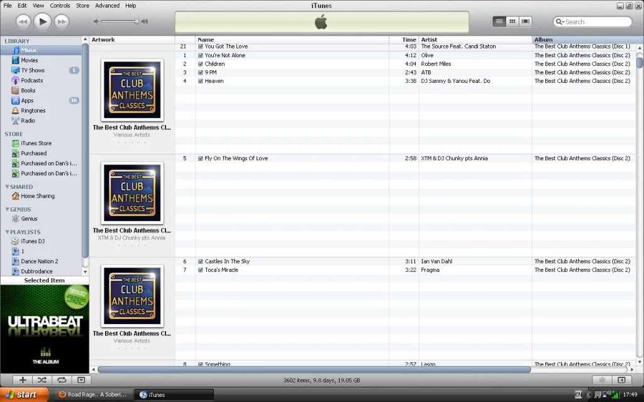The height and width of the screenshot is (402, 644).
Task: Open the Dance Nation 2 playlist
Action: tap(41, 261)
